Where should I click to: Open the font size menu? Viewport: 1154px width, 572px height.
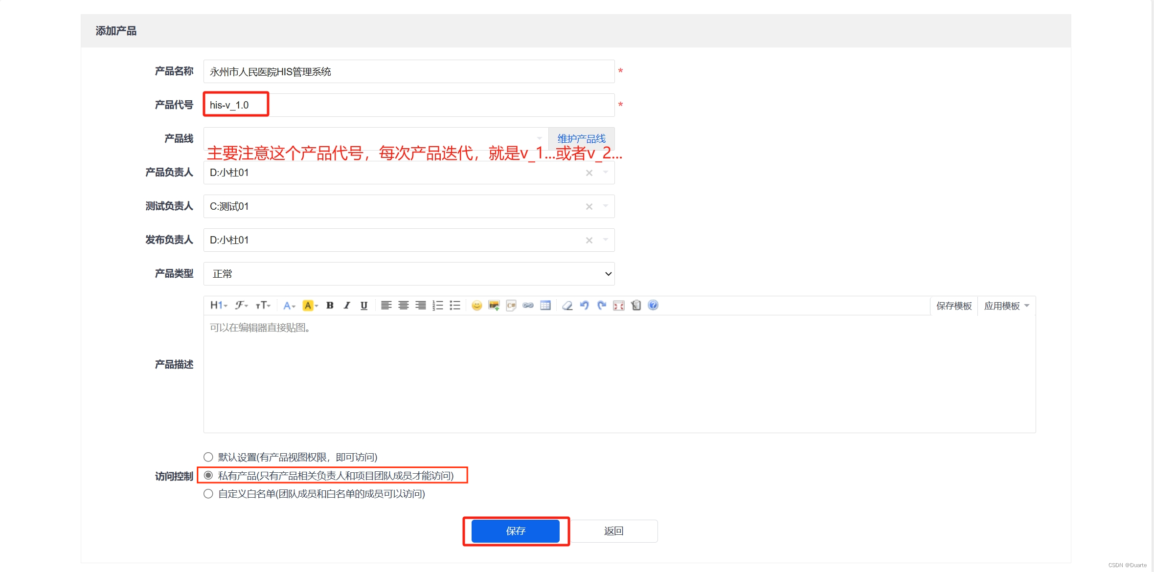pyautogui.click(x=263, y=306)
